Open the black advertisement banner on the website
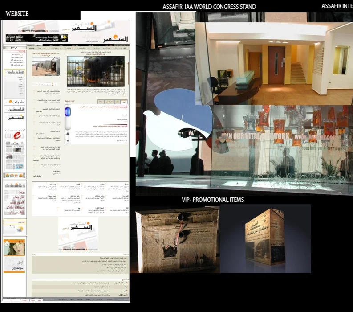The image size is (353, 312). coord(37,38)
